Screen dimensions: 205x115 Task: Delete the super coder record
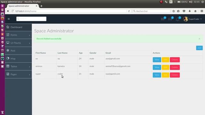click(175, 75)
